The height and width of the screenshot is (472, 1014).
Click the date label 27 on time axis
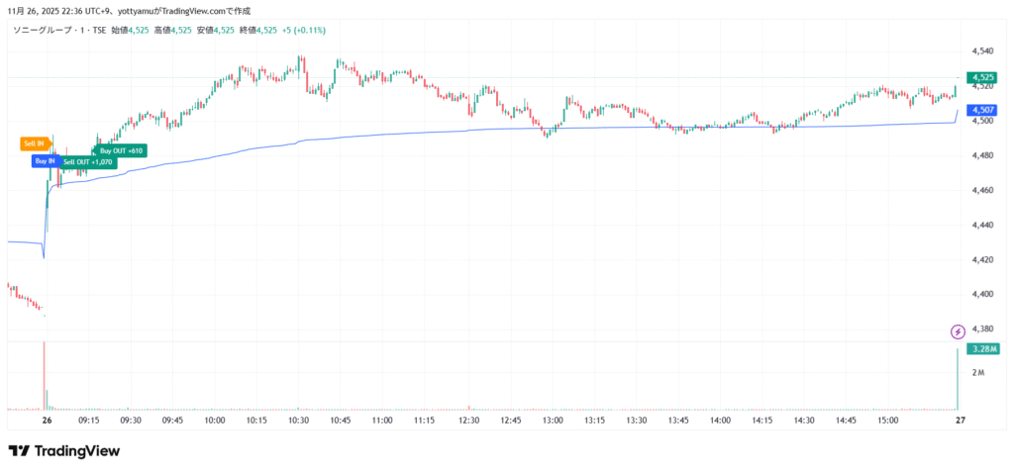tap(960, 421)
